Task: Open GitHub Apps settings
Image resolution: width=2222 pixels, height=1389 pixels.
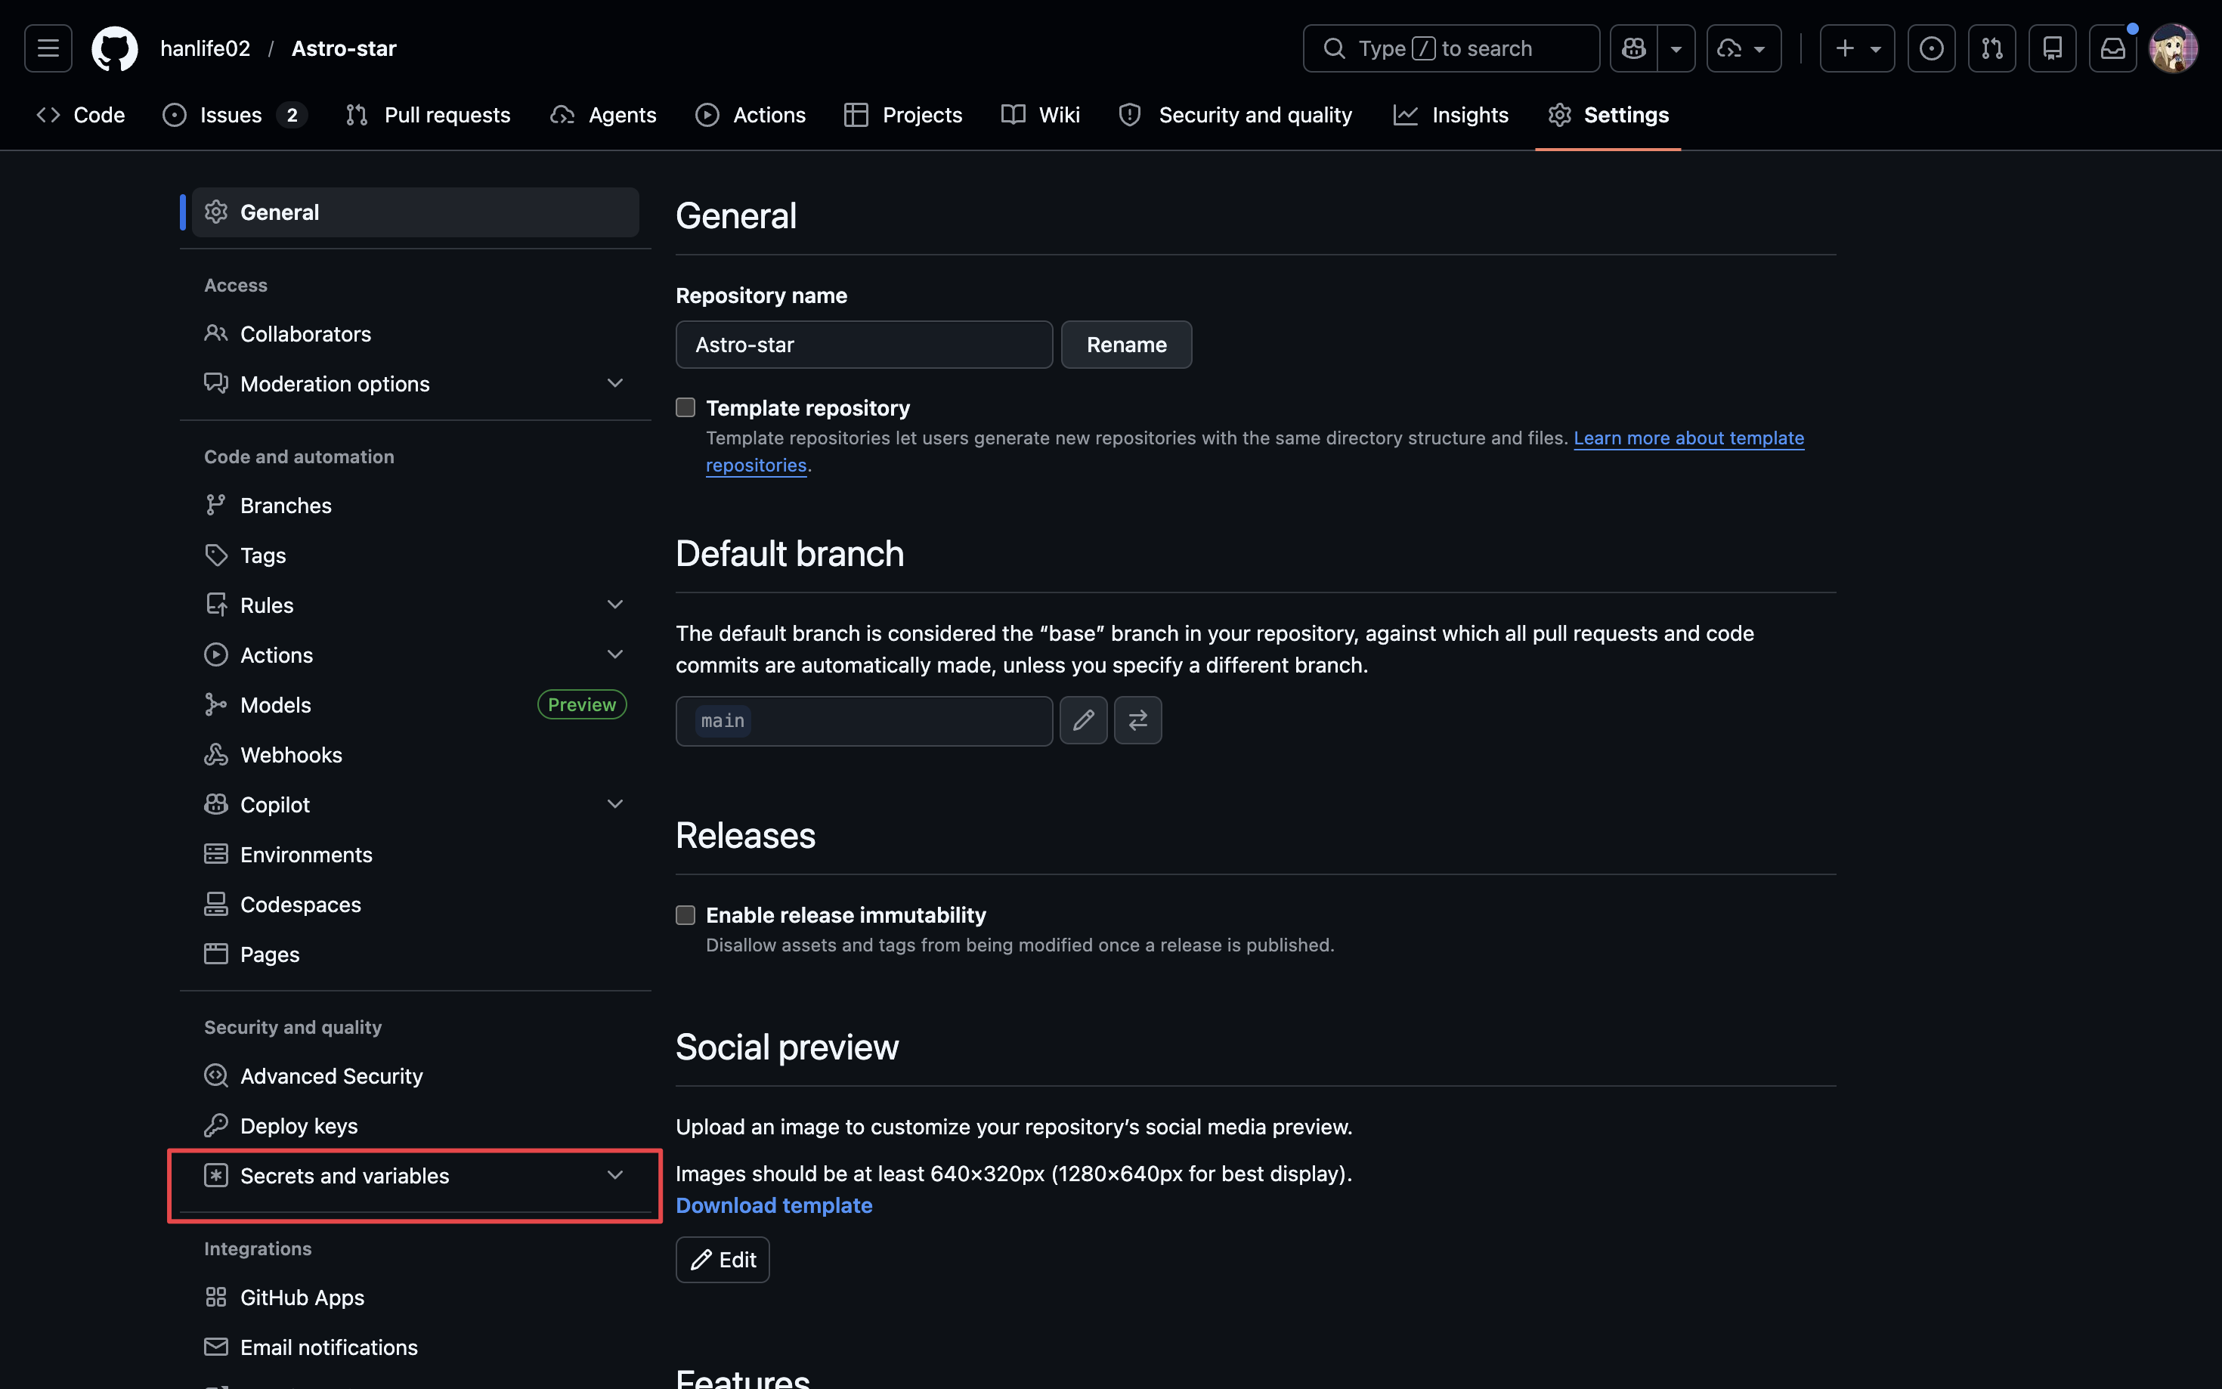Action: [415, 1297]
